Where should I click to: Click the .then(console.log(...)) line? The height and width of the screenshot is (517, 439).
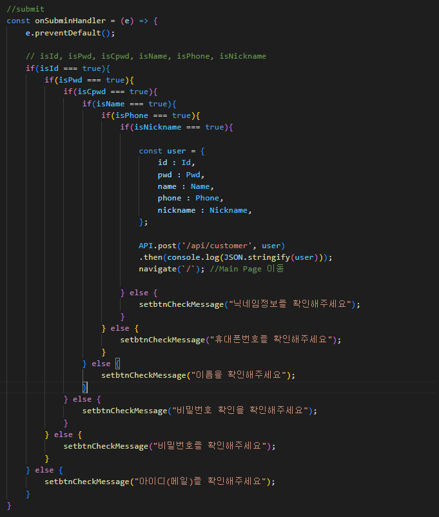point(235,257)
